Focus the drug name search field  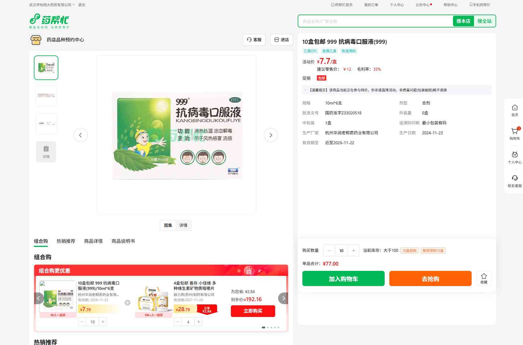[x=375, y=21]
